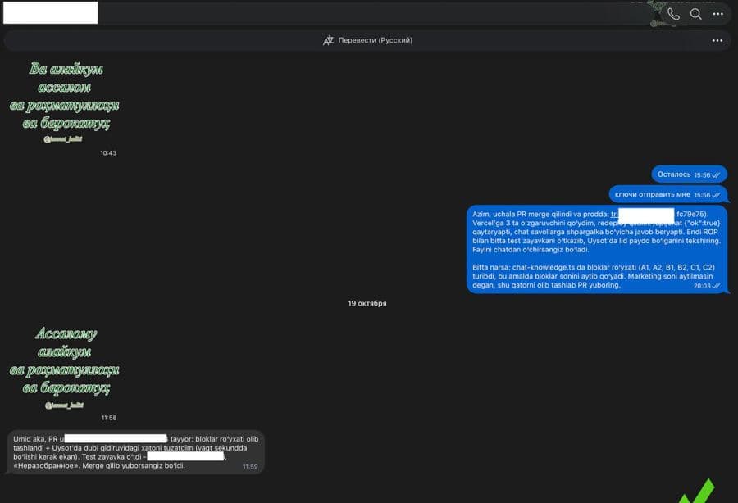Click the read checkmarks on 'ключи отправить мне'
The width and height of the screenshot is (738, 503).
coord(717,195)
